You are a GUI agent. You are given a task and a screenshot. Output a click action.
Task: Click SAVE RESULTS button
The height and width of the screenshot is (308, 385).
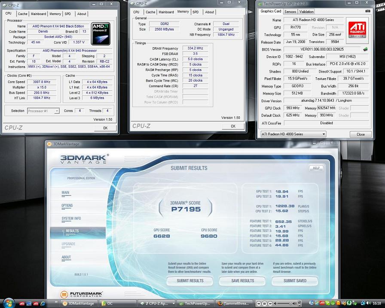242,281
